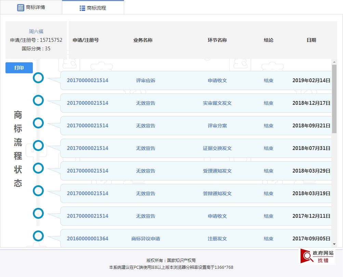The image size is (343, 277).
Task: Click the timeline circle for 2017年09月05日
Action: point(38,236)
